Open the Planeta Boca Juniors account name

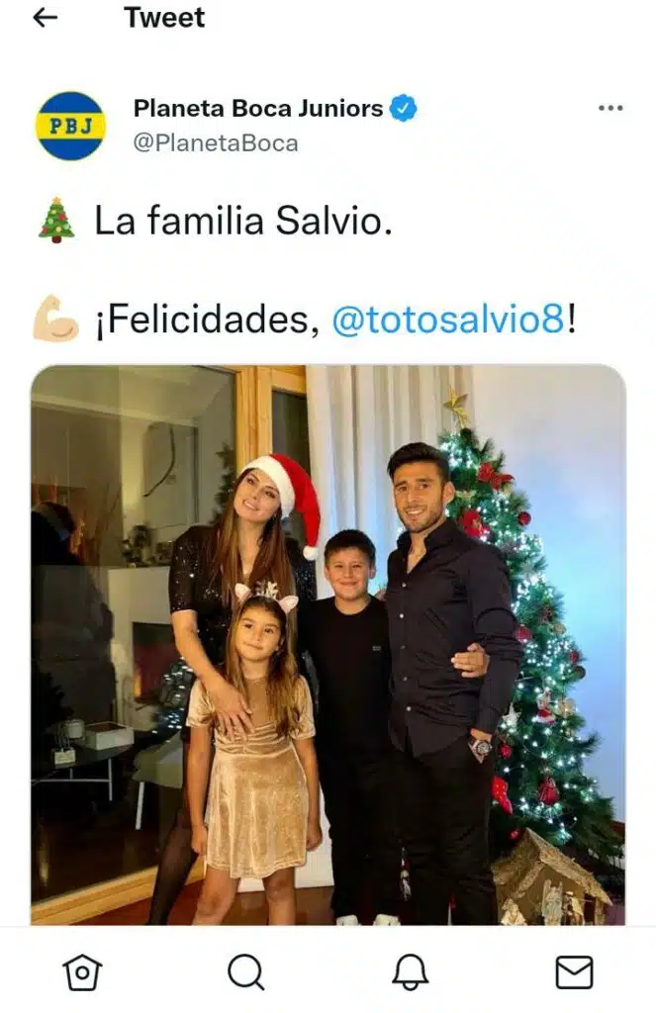(258, 108)
